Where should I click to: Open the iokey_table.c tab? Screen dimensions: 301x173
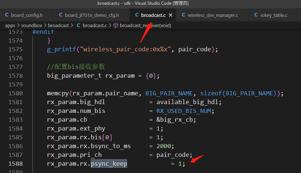point(273,15)
